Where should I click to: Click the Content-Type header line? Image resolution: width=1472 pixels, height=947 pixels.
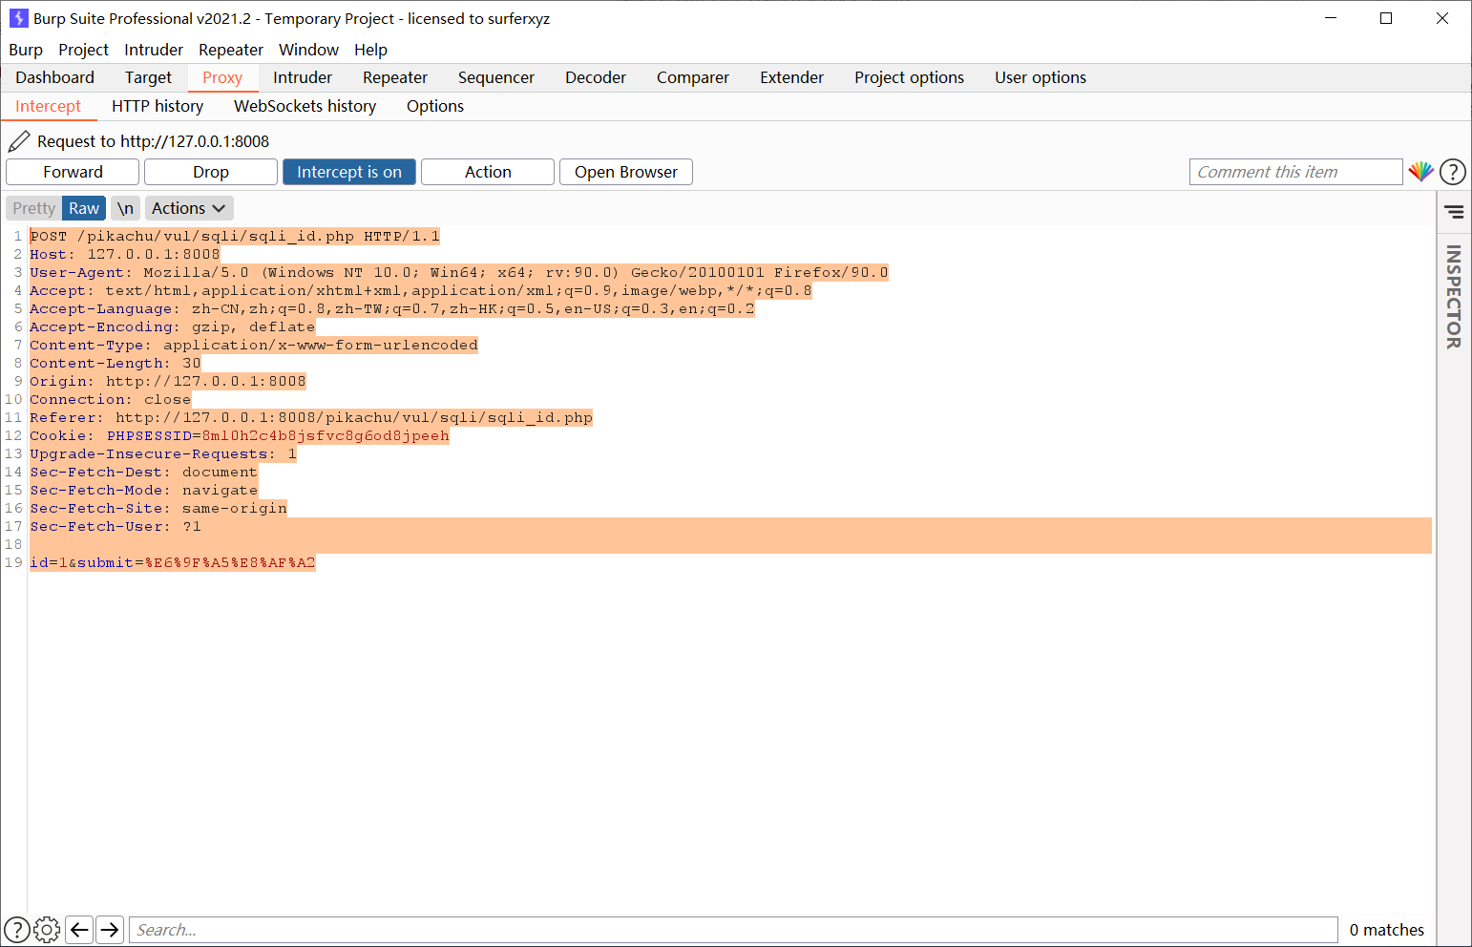pyautogui.click(x=254, y=345)
